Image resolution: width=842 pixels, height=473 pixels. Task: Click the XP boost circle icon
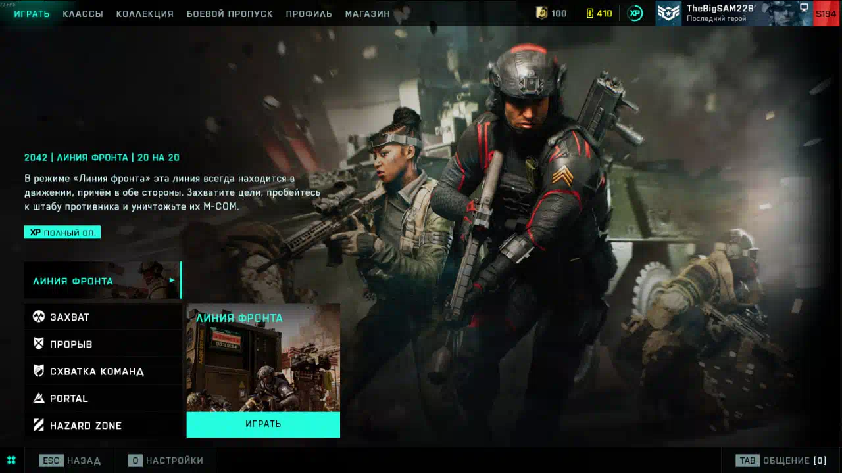(635, 13)
